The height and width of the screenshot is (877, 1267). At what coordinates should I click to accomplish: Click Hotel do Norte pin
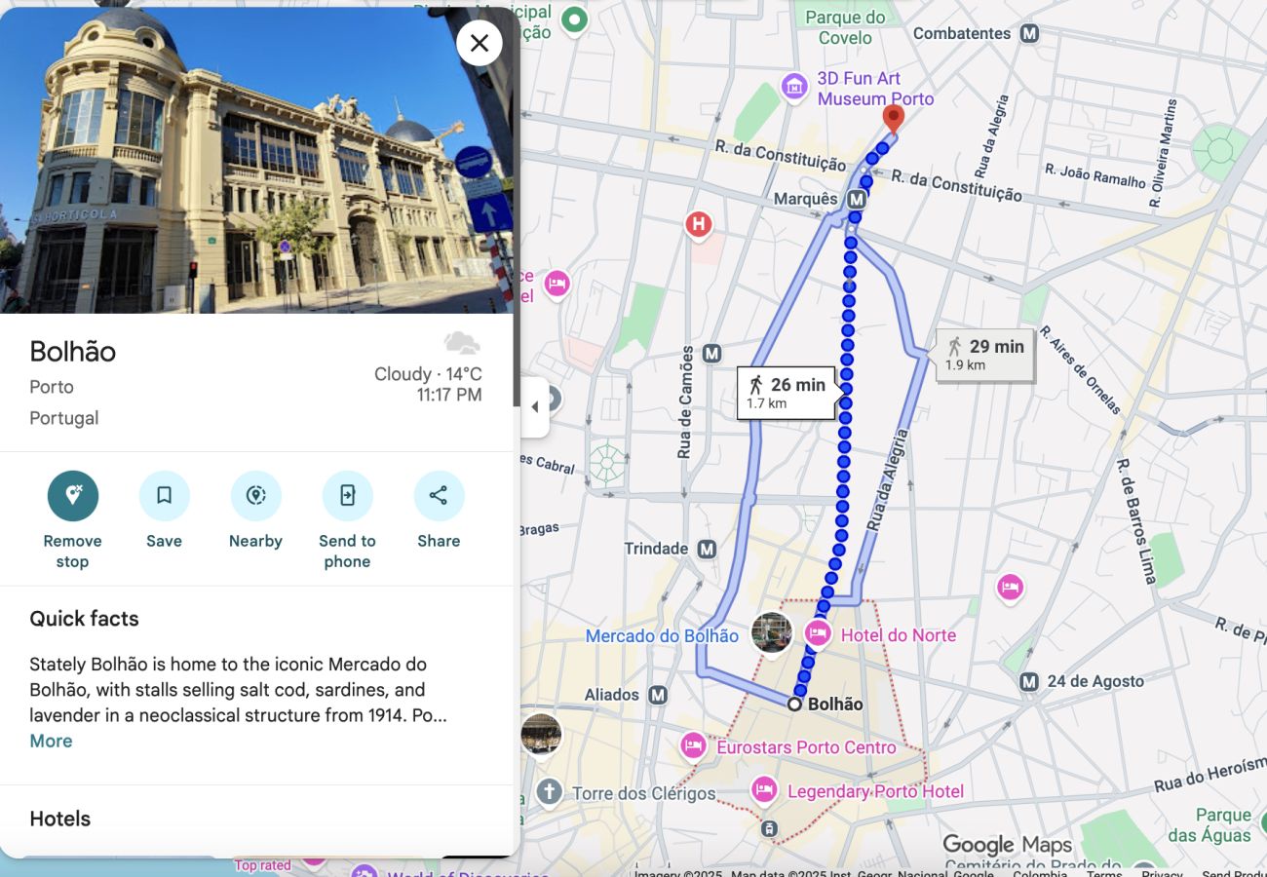coord(817,634)
